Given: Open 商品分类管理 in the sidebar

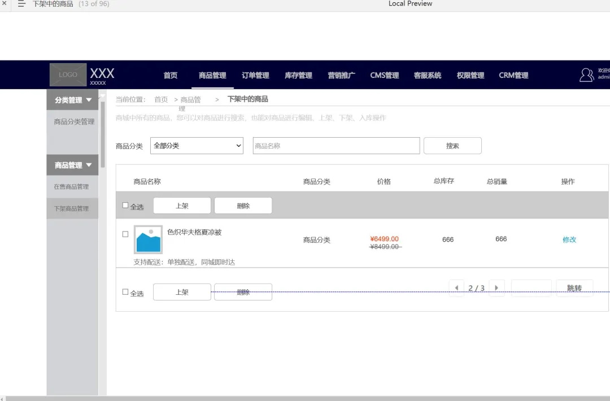Looking at the screenshot, I should pyautogui.click(x=74, y=122).
